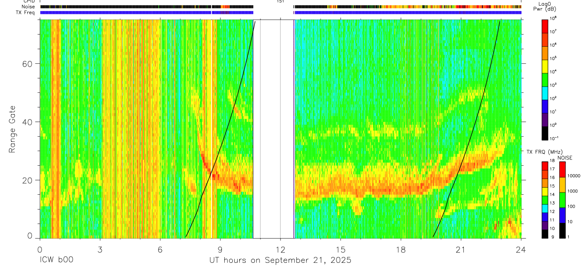Click the red segment of TX FRQ colorbar
586x270 pixels.
click(545, 166)
